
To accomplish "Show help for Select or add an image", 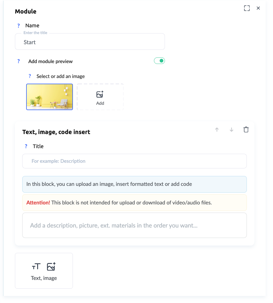I will point(30,76).
